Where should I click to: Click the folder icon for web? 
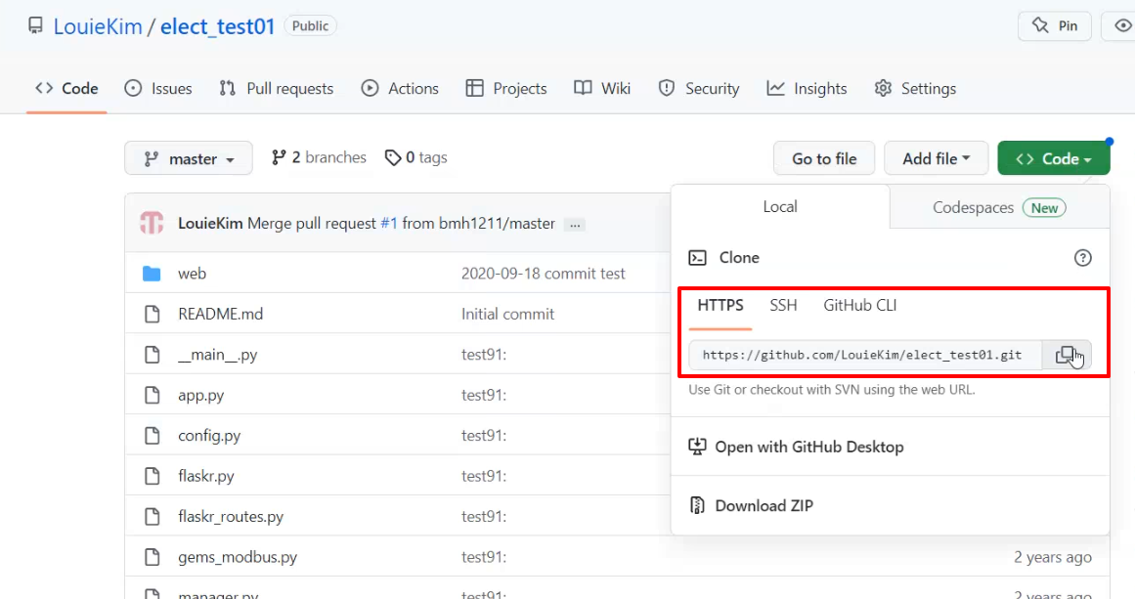tap(152, 274)
